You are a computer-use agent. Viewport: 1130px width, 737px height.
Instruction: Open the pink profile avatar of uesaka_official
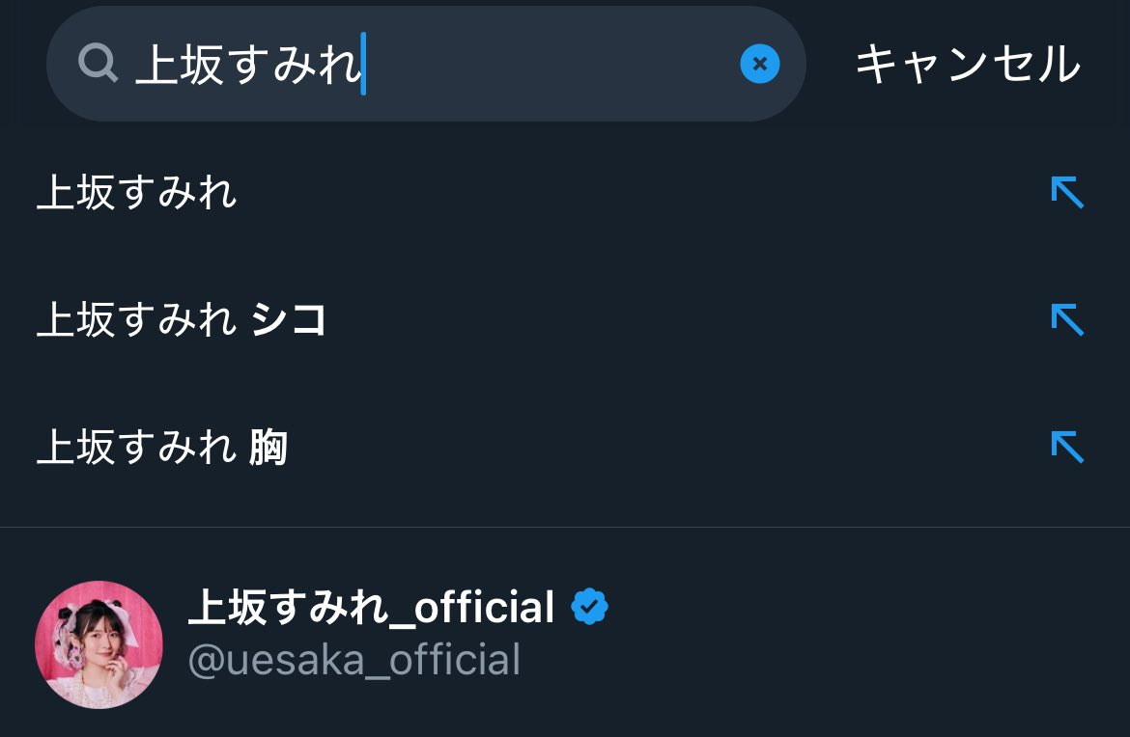click(99, 644)
